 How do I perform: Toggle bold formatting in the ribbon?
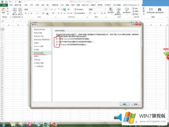(26, 13)
